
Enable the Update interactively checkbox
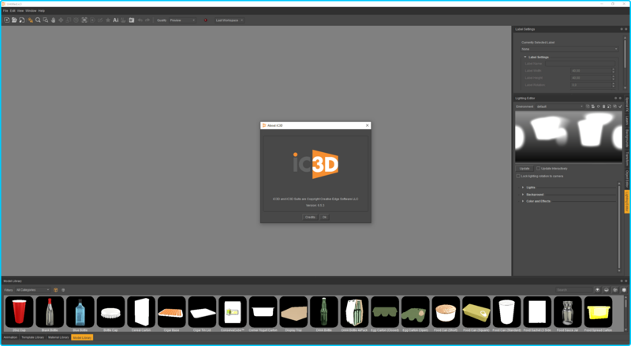click(538, 169)
